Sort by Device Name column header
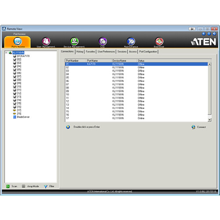220x220 pixels. [x=124, y=61]
